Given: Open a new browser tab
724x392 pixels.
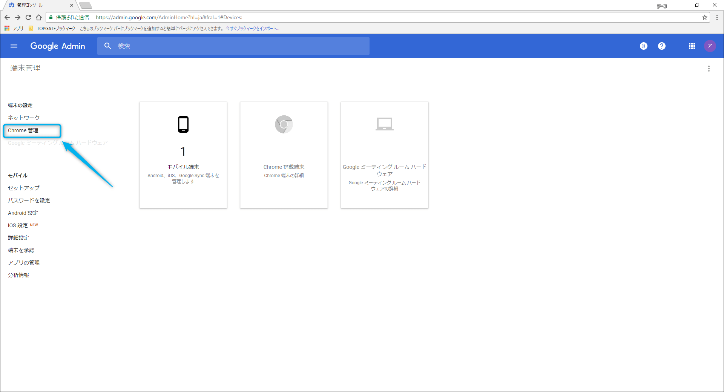Looking at the screenshot, I should [x=86, y=5].
